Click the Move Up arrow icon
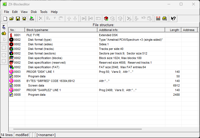The width and height of the screenshot is (200, 138). coord(69,19)
